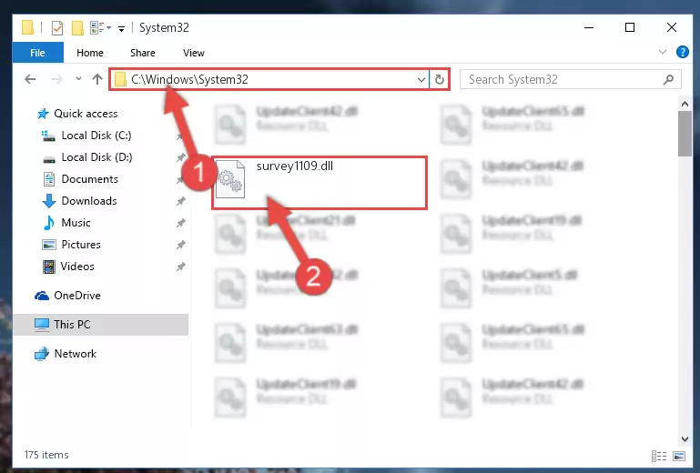Open Customize Quick Access Toolbar dropdown
700x473 pixels.
(121, 29)
